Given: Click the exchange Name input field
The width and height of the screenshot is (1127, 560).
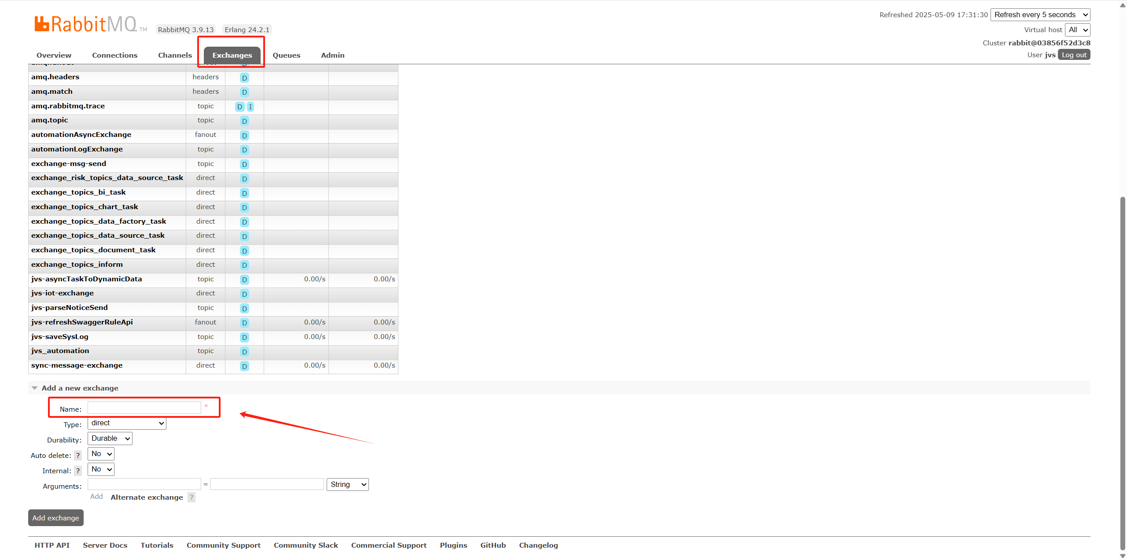Looking at the screenshot, I should [144, 408].
